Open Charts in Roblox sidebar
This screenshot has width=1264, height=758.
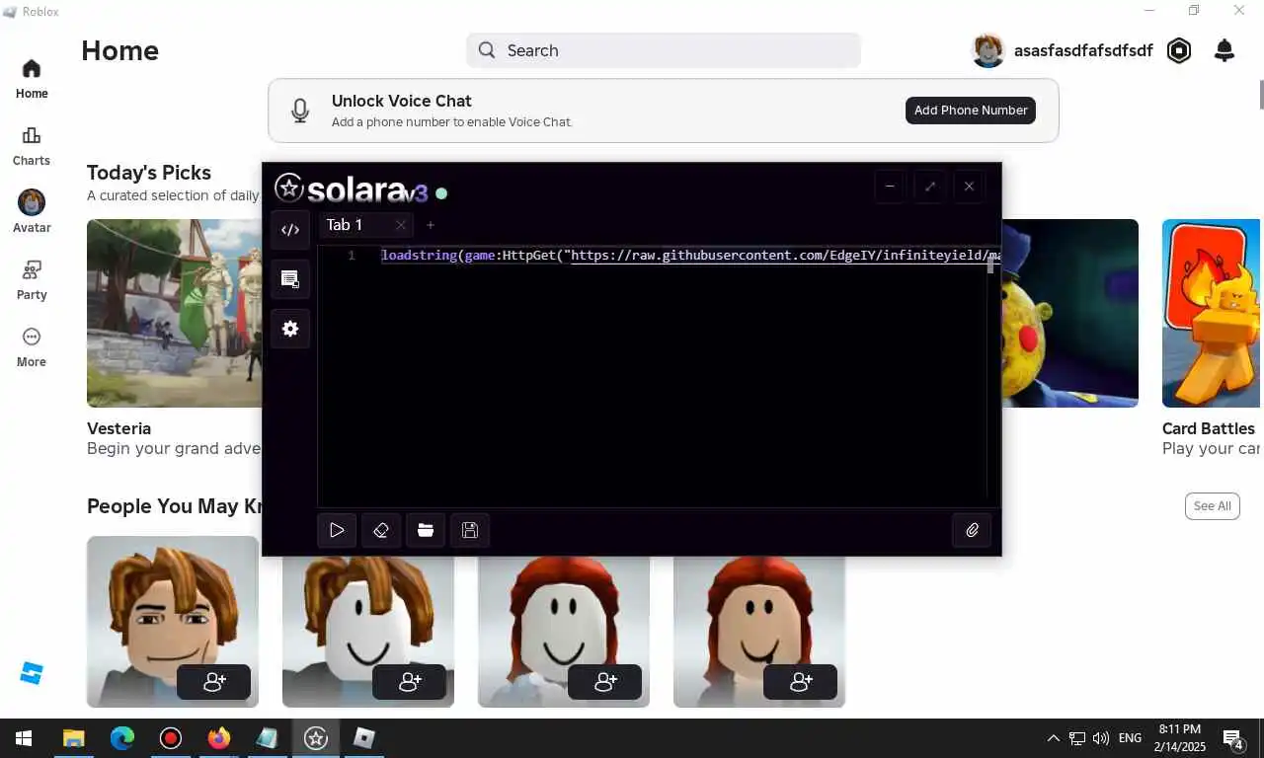(x=32, y=146)
